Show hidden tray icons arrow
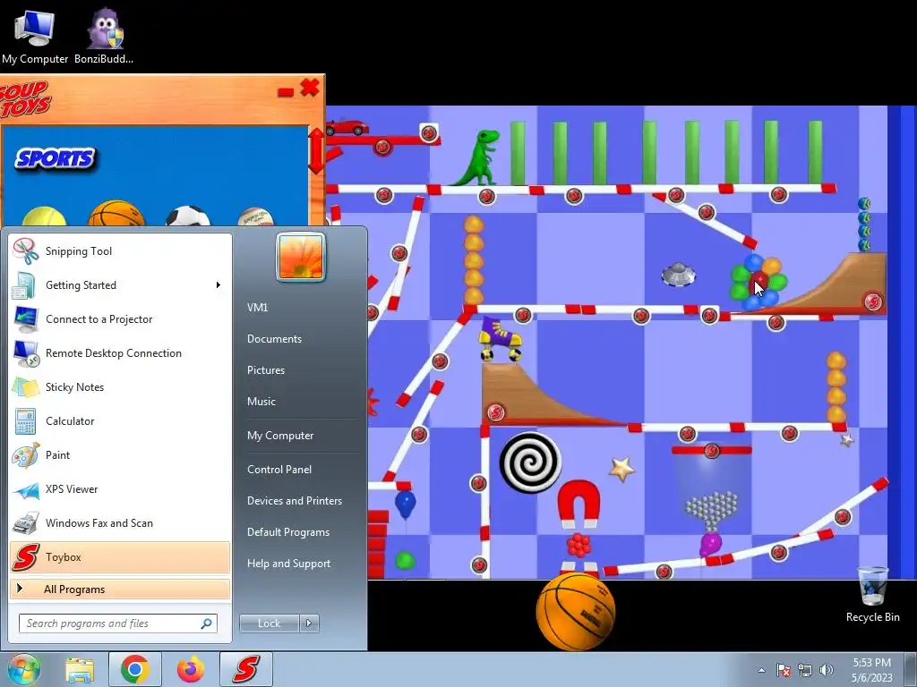Image resolution: width=917 pixels, height=687 pixels. 761,670
